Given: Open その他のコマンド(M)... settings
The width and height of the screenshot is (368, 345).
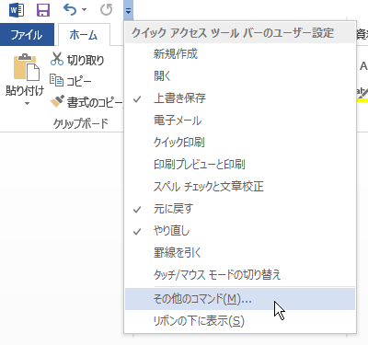Looking at the screenshot, I should click(x=240, y=299).
